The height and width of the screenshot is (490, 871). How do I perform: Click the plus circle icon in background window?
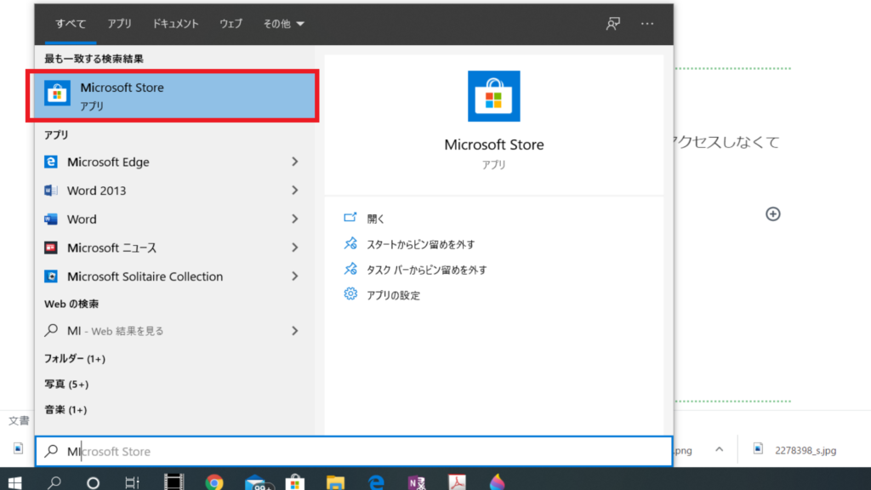click(772, 214)
